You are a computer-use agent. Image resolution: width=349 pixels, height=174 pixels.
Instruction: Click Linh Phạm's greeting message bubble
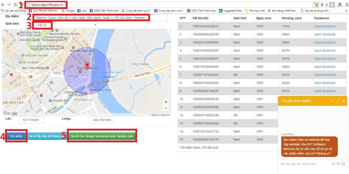[310, 147]
